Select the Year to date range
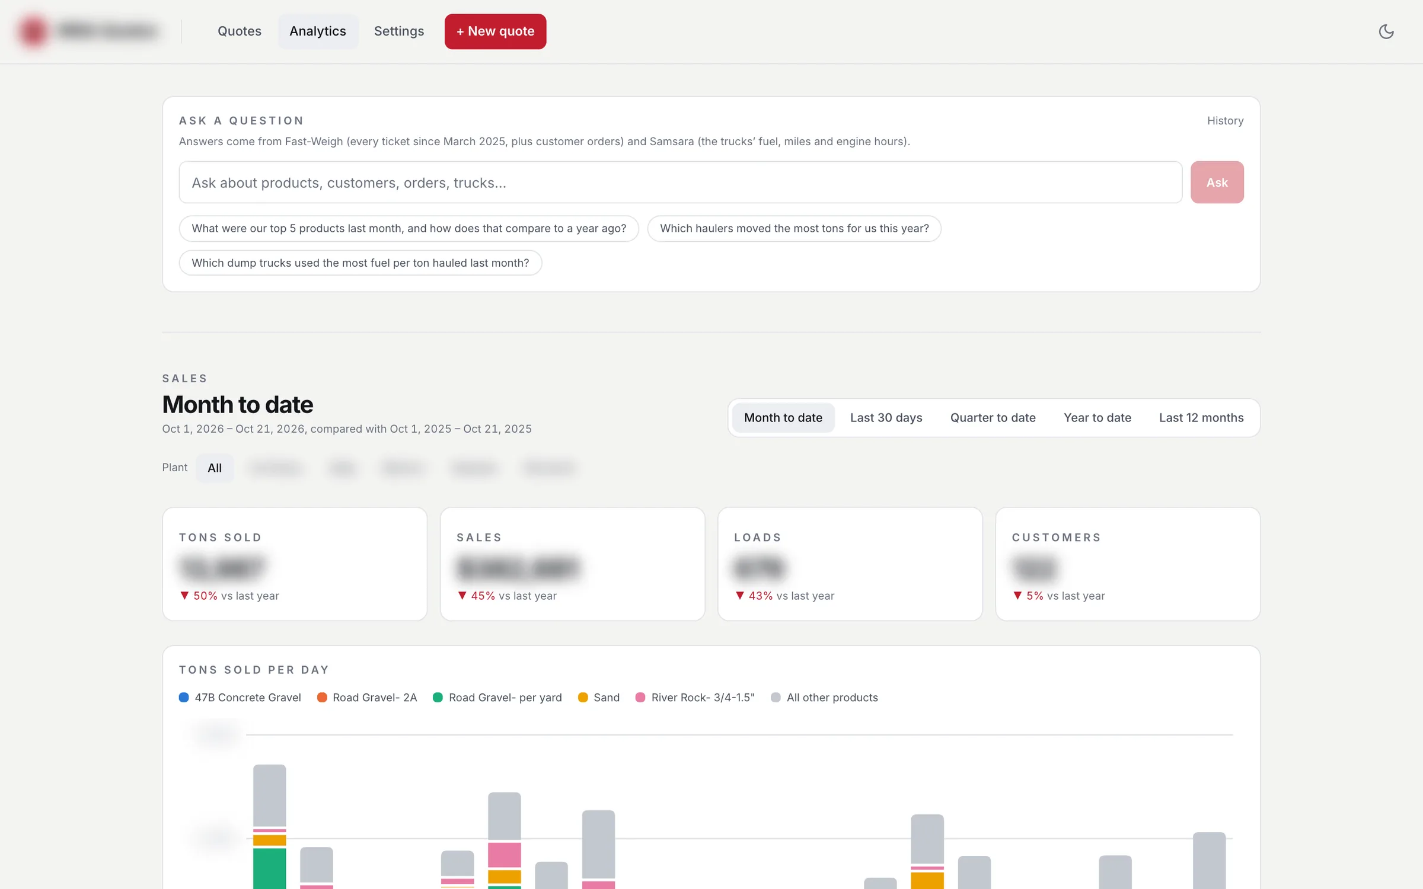1423x889 pixels. [1097, 418]
